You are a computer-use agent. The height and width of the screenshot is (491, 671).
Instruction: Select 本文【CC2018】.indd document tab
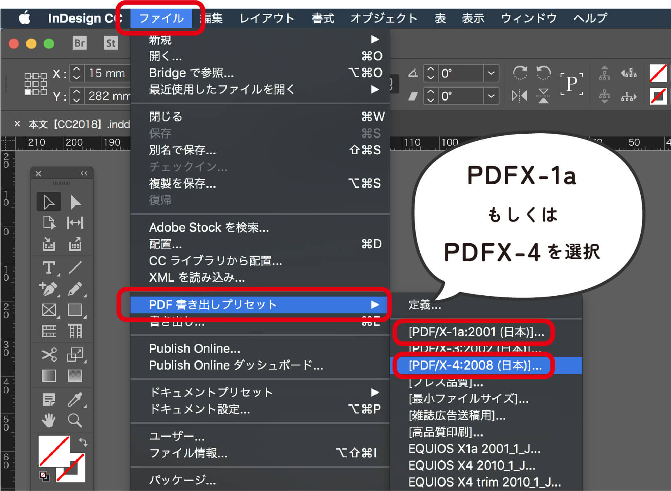pos(79,124)
